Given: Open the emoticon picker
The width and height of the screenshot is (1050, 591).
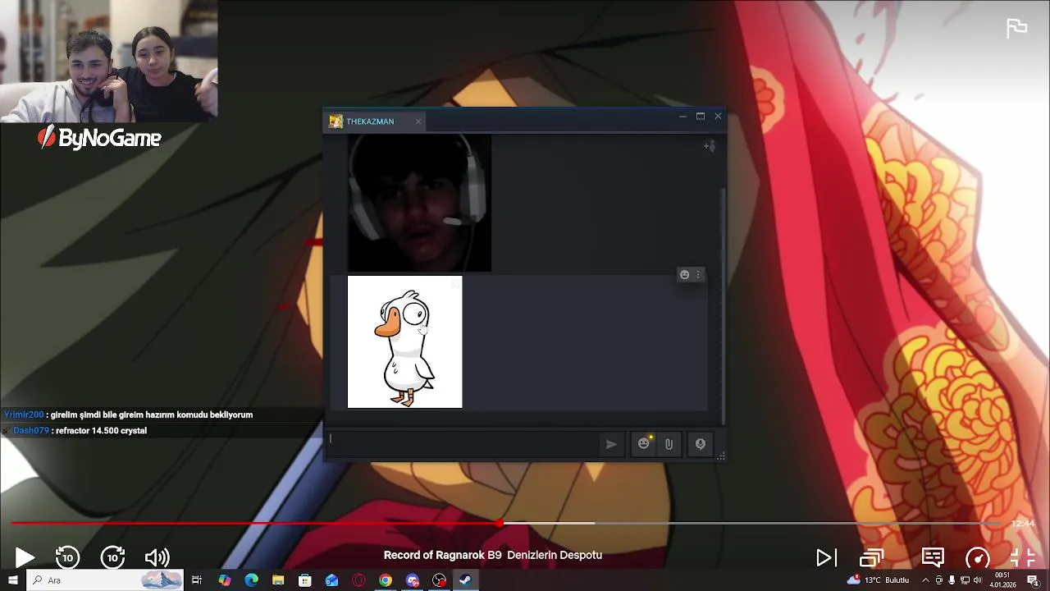Looking at the screenshot, I should (x=644, y=444).
